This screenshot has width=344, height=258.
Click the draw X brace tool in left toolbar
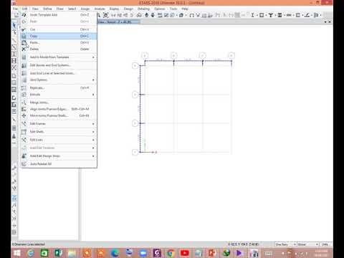click(x=14, y=67)
